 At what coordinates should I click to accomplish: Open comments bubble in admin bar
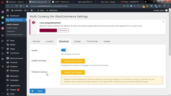click(33, 10)
